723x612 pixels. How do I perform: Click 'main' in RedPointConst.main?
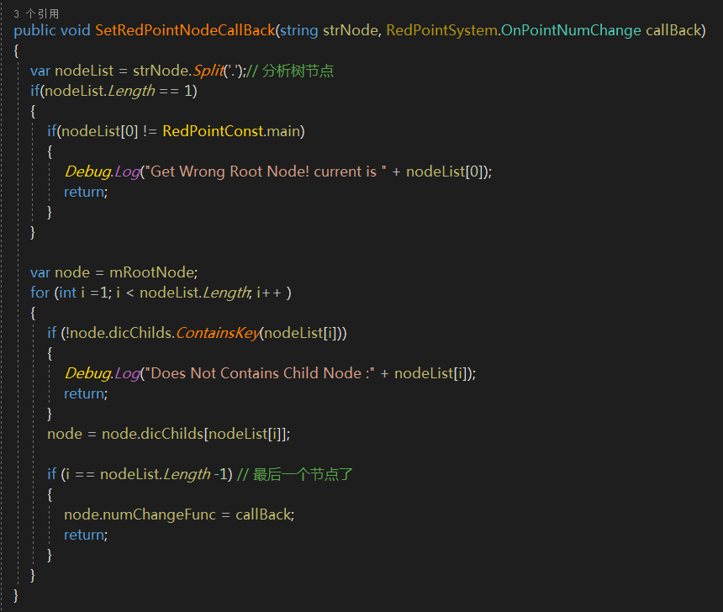283,131
